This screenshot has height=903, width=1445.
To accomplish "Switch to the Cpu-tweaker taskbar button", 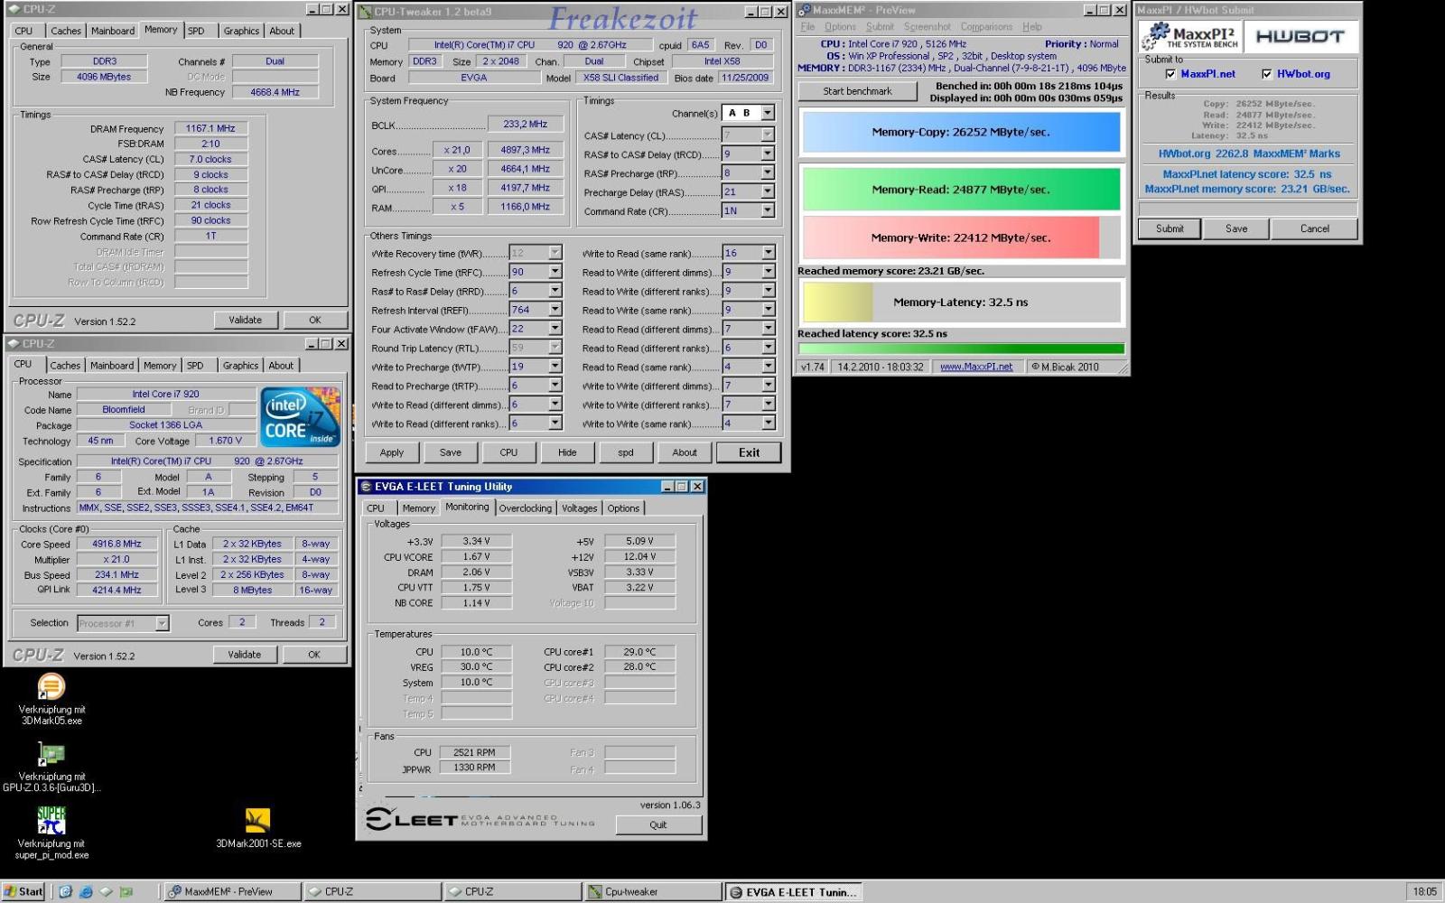I will pyautogui.click(x=652, y=891).
